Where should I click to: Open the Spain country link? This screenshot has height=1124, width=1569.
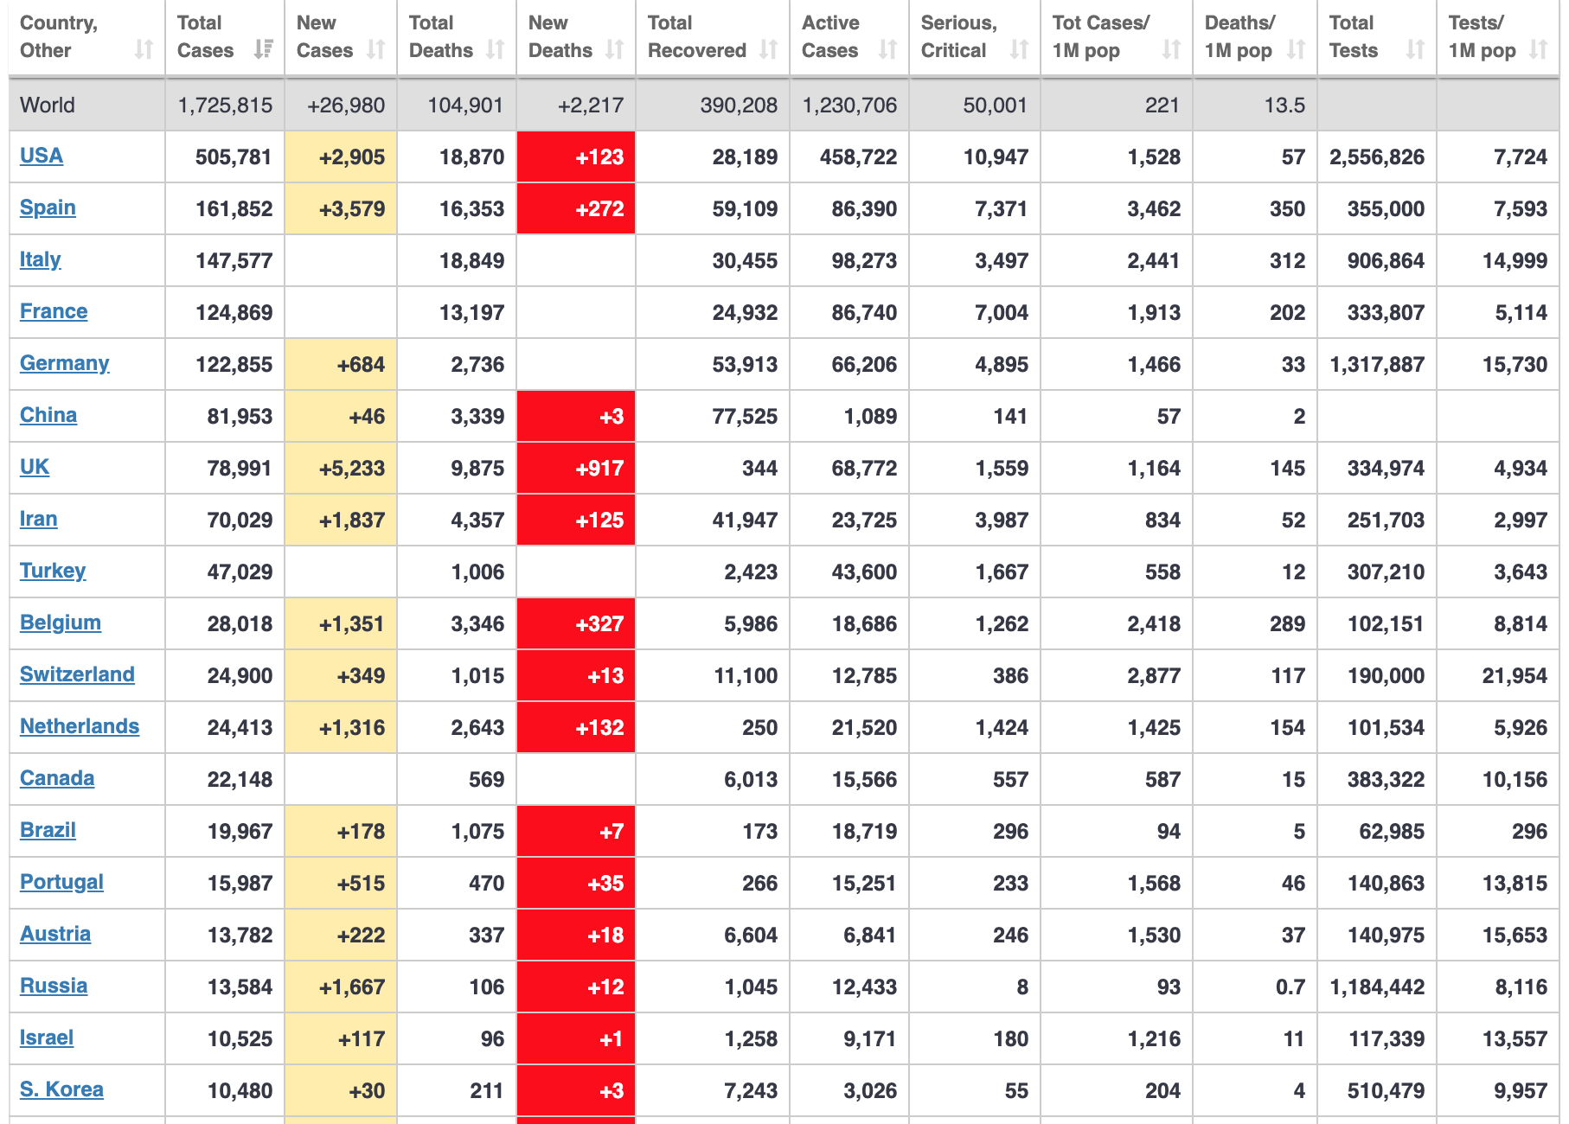[x=48, y=208]
